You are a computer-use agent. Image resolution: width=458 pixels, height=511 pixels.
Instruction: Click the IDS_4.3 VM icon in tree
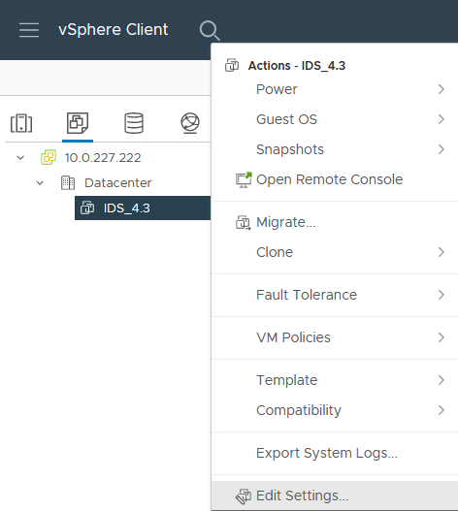pyautogui.click(x=87, y=208)
